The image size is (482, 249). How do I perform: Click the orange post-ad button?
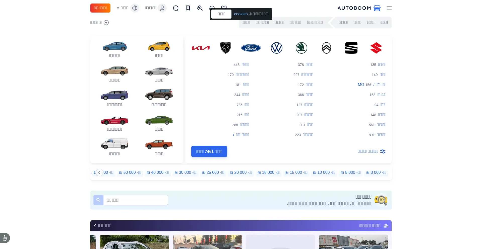point(100,8)
